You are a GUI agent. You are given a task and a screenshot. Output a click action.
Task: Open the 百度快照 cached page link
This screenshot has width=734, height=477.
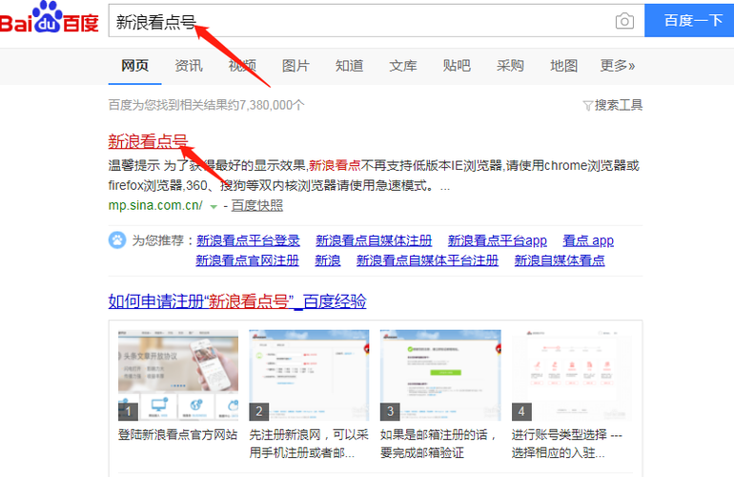pyautogui.click(x=257, y=206)
